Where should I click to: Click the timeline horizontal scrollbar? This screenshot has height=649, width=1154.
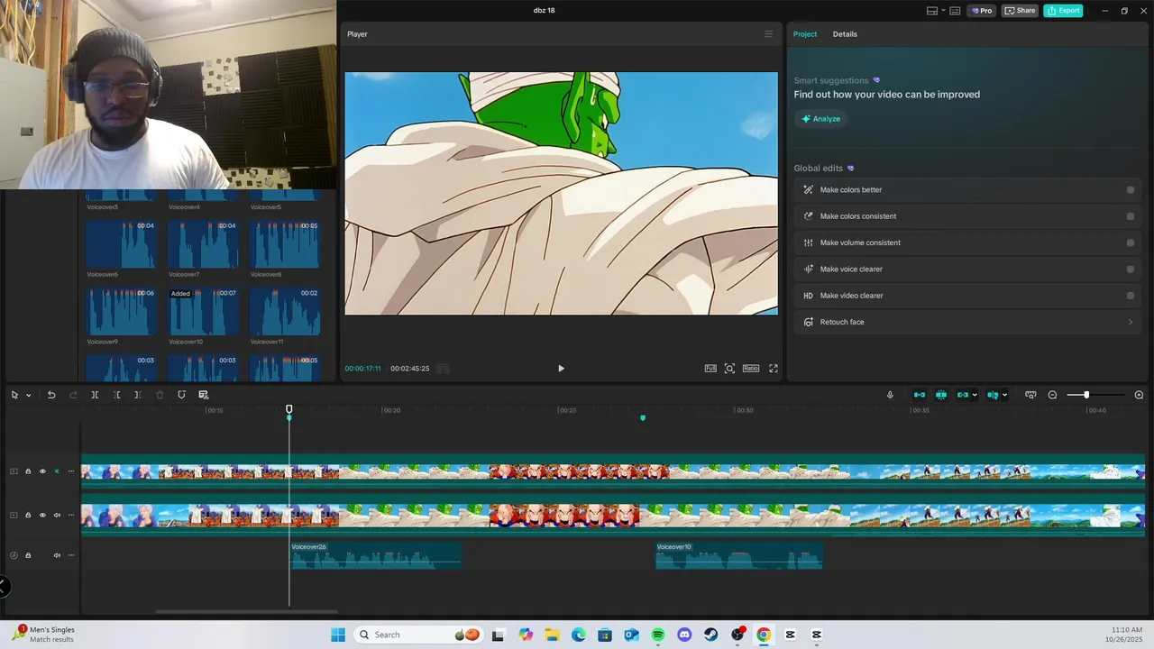pyautogui.click(x=246, y=612)
